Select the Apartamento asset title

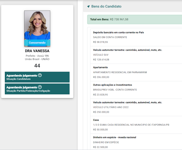click(x=101, y=67)
